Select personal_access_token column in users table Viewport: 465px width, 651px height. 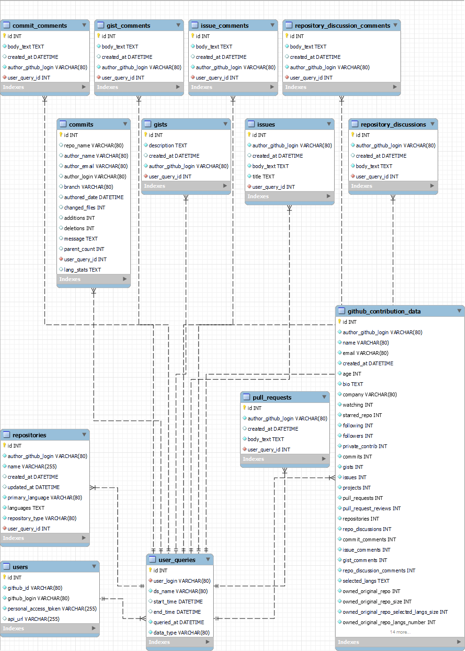[x=52, y=609]
